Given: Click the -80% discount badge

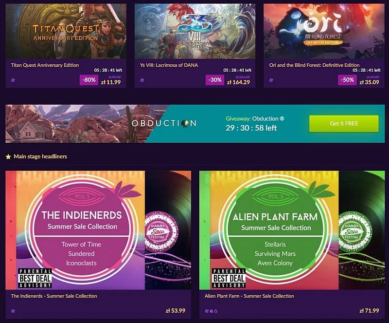Looking at the screenshot, I should point(89,80).
